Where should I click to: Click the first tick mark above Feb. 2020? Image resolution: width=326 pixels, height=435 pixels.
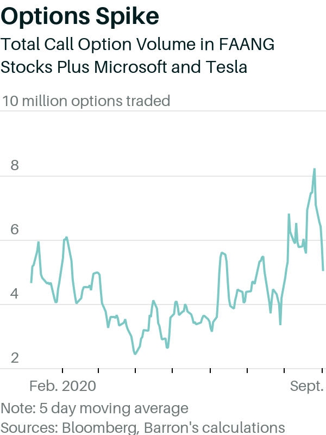coord(62,370)
